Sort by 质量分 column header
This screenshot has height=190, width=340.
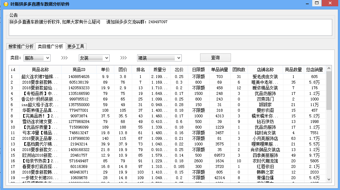160,70
